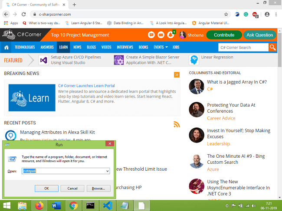Viewport: 282px width, 211px height.
Task: Open Linear Regression featured article
Action: tap(217, 57)
